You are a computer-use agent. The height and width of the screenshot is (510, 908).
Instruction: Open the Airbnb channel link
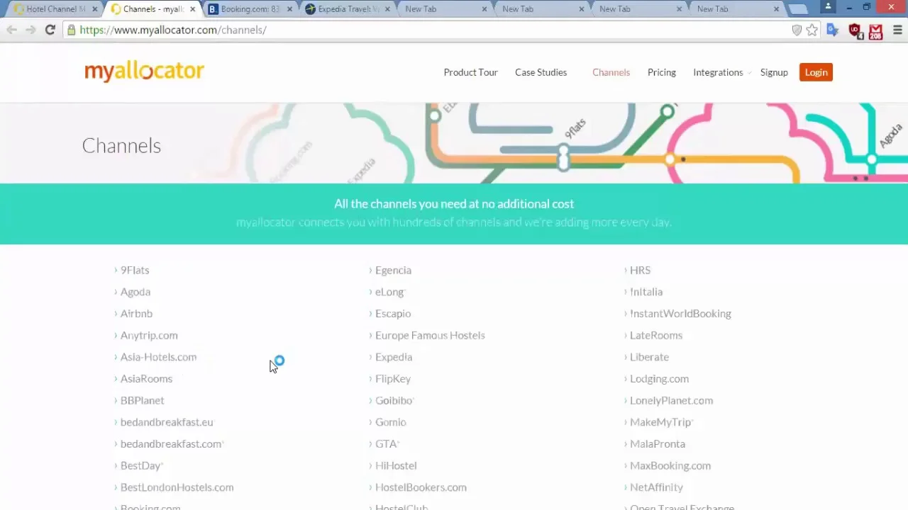pyautogui.click(x=136, y=313)
